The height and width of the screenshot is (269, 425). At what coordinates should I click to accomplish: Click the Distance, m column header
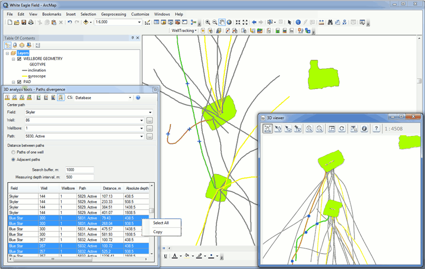click(x=112, y=188)
